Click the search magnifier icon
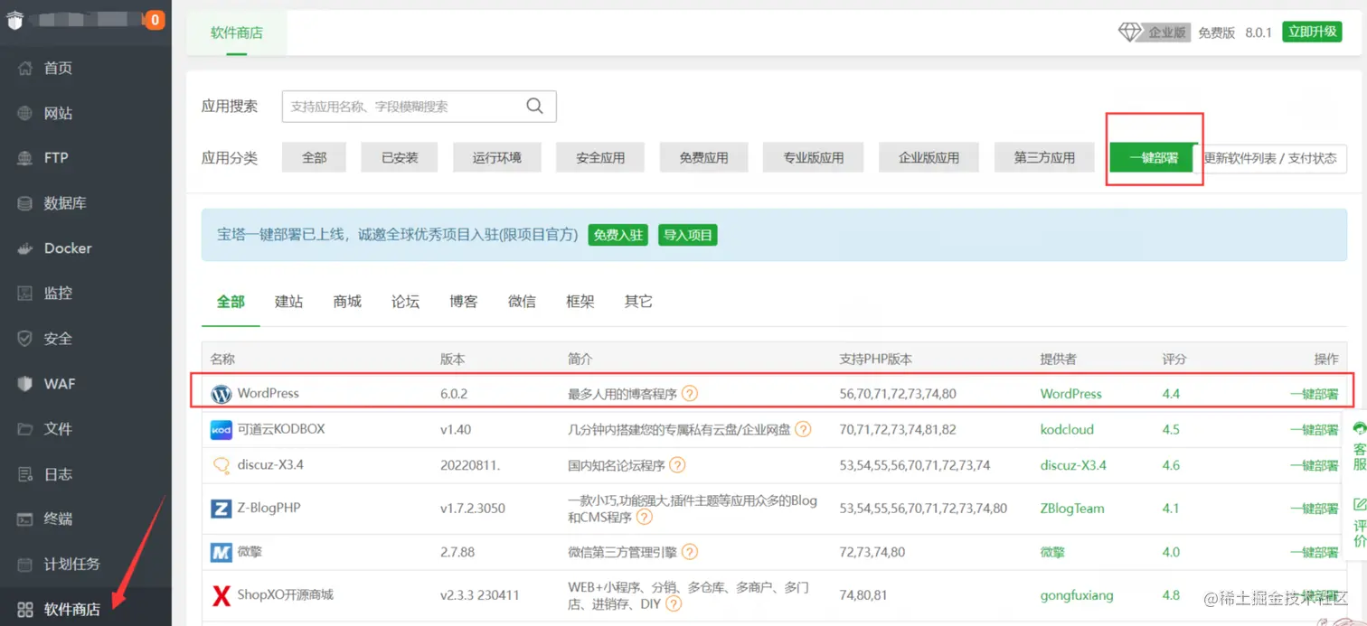Viewport: 1367px width, 626px height. pos(534,106)
